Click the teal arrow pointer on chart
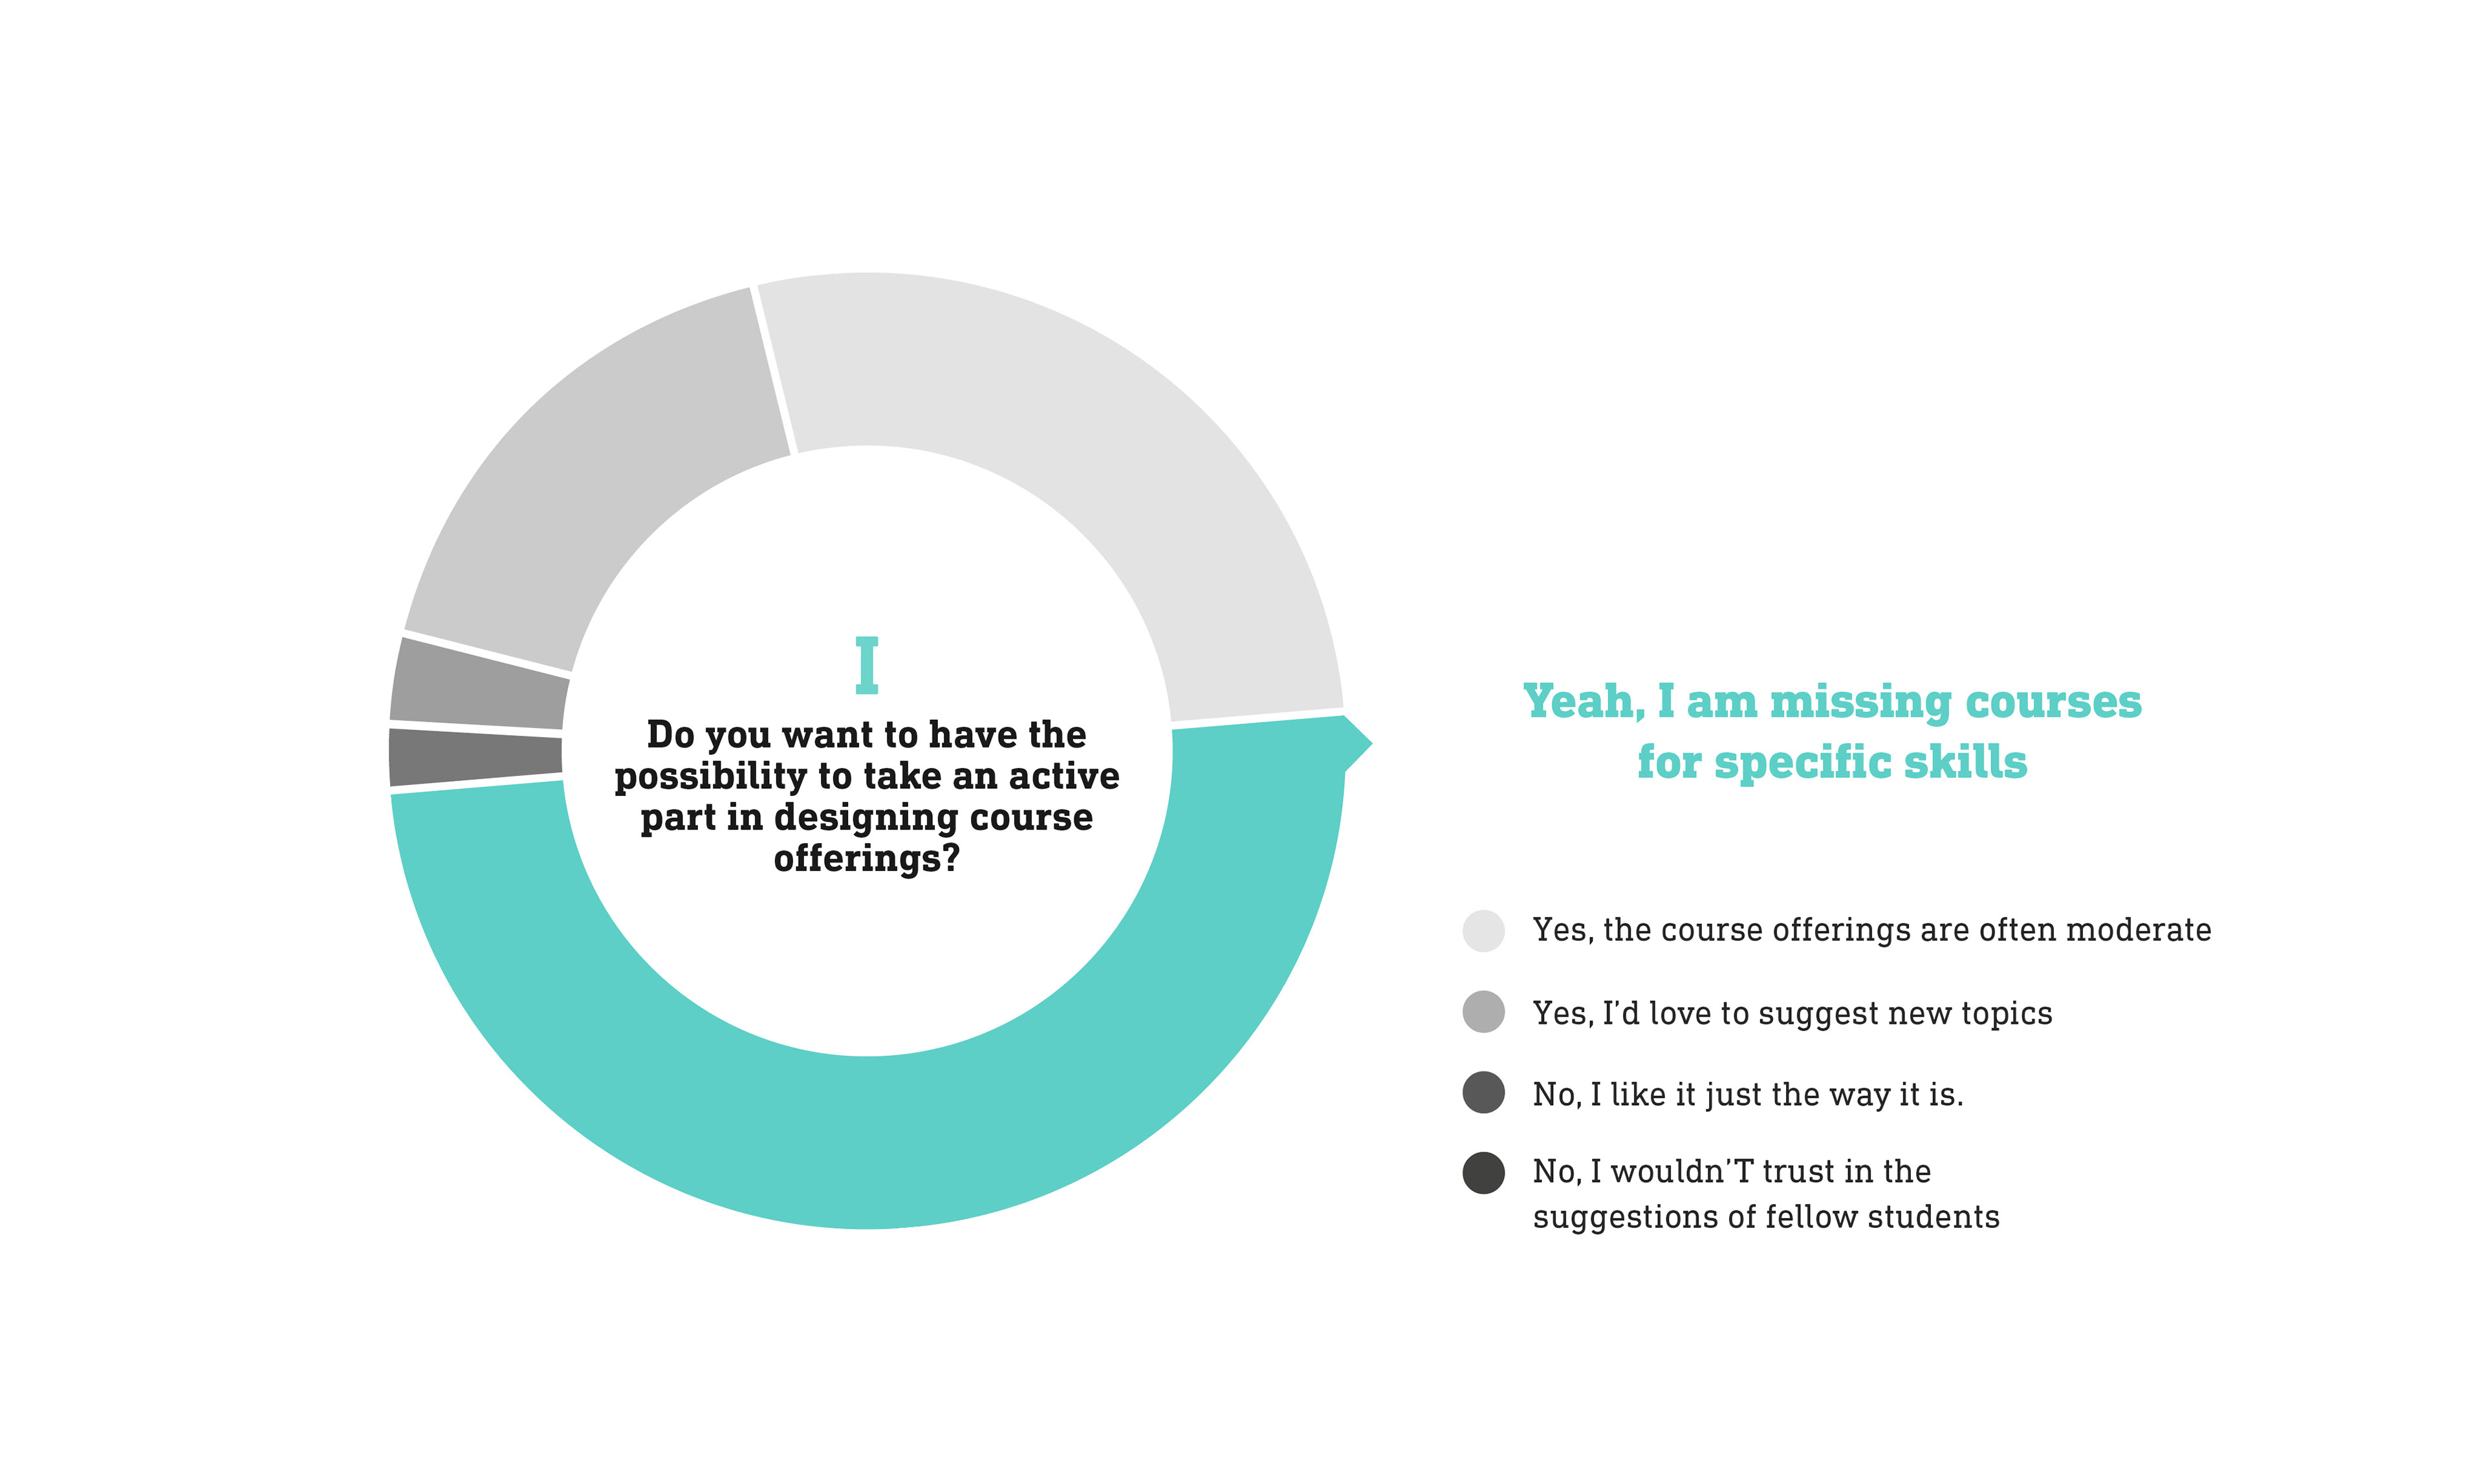2484x1484 pixels. tap(1358, 744)
